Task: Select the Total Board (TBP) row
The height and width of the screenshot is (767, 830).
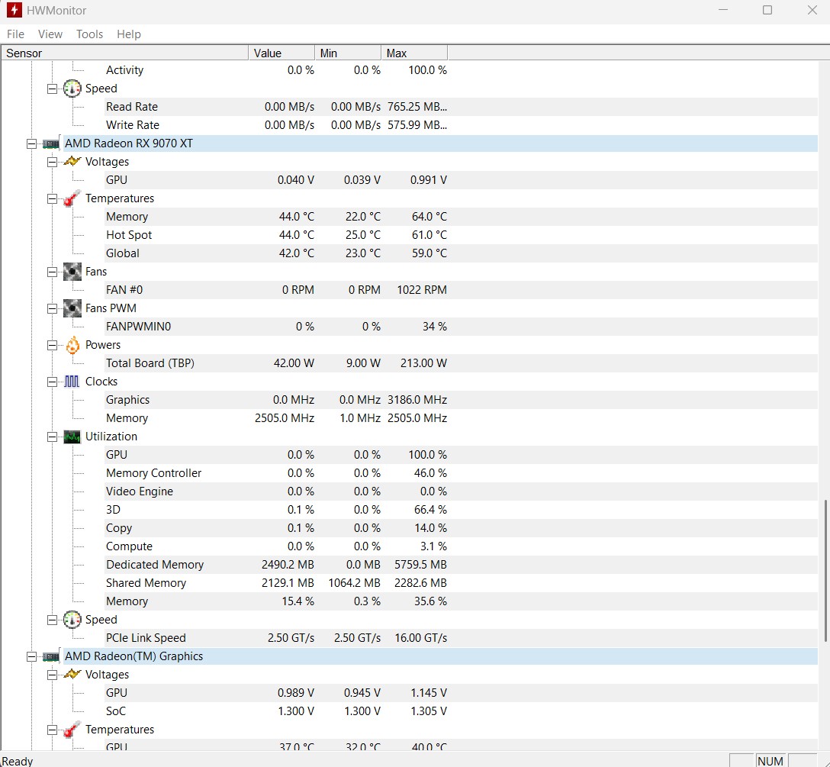Action: [x=461, y=363]
